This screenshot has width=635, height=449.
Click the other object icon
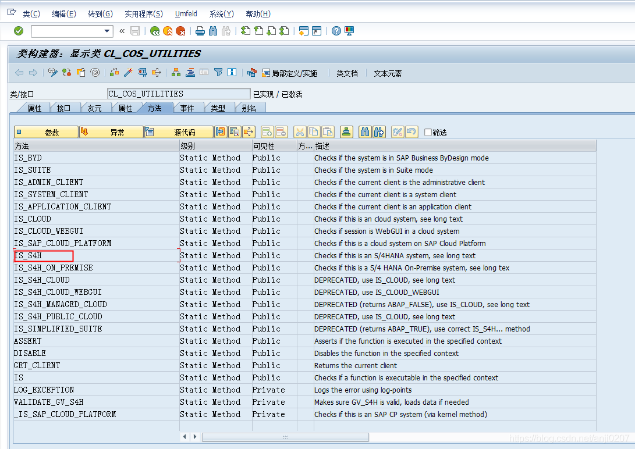81,73
